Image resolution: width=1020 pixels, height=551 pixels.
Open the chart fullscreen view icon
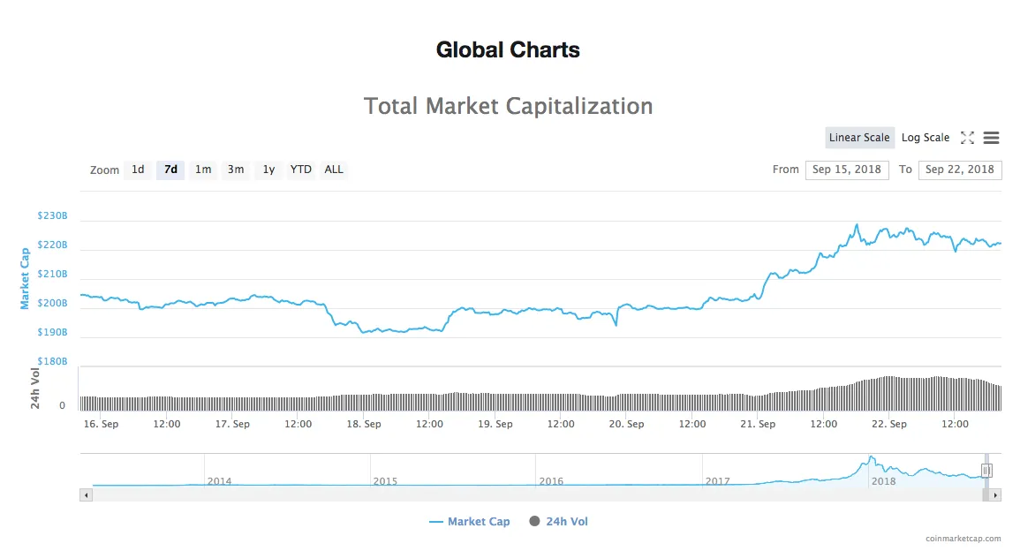pos(967,138)
